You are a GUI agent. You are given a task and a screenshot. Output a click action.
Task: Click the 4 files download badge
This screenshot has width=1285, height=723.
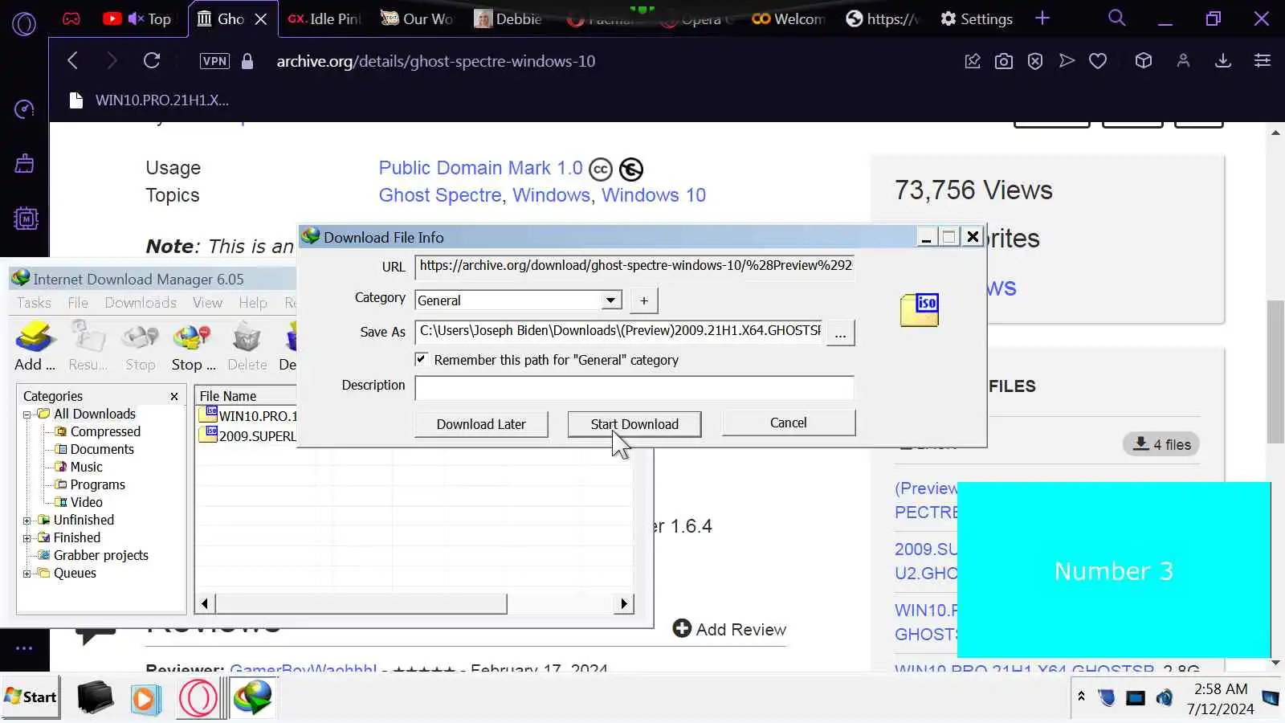point(1161,444)
